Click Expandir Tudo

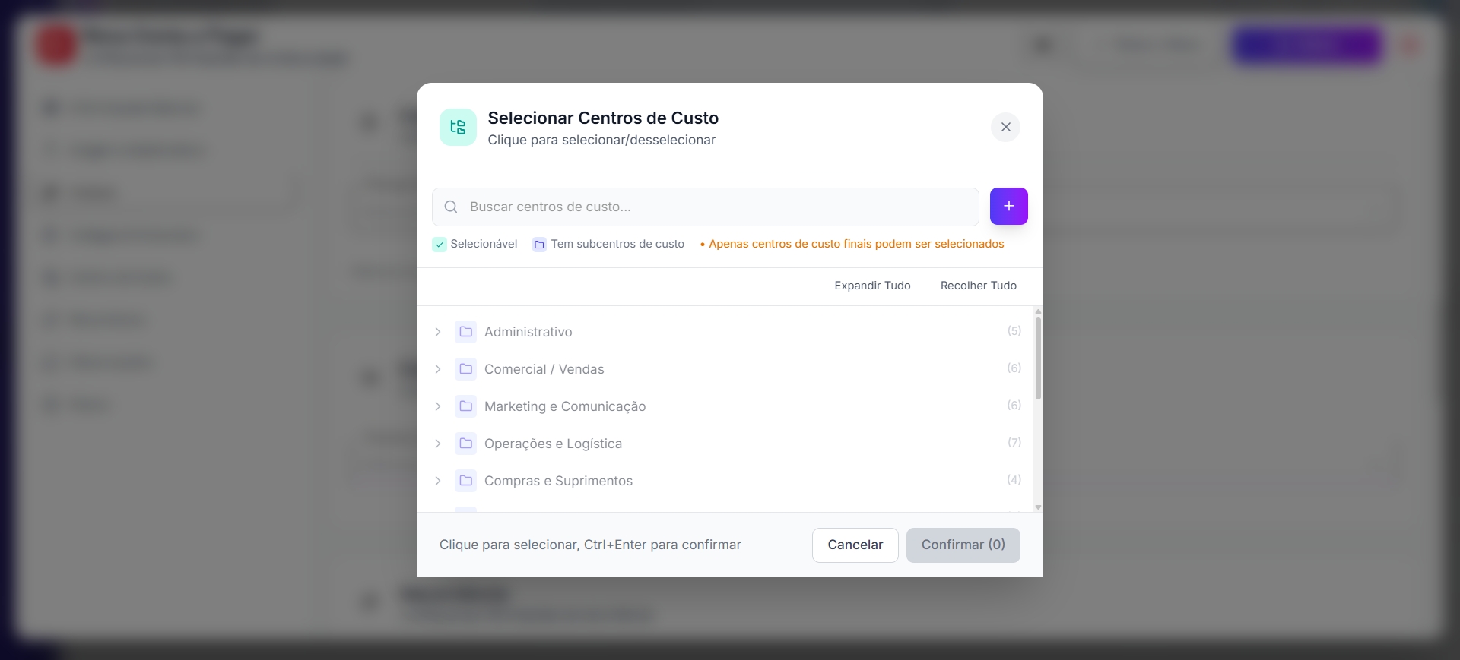pyautogui.click(x=872, y=286)
